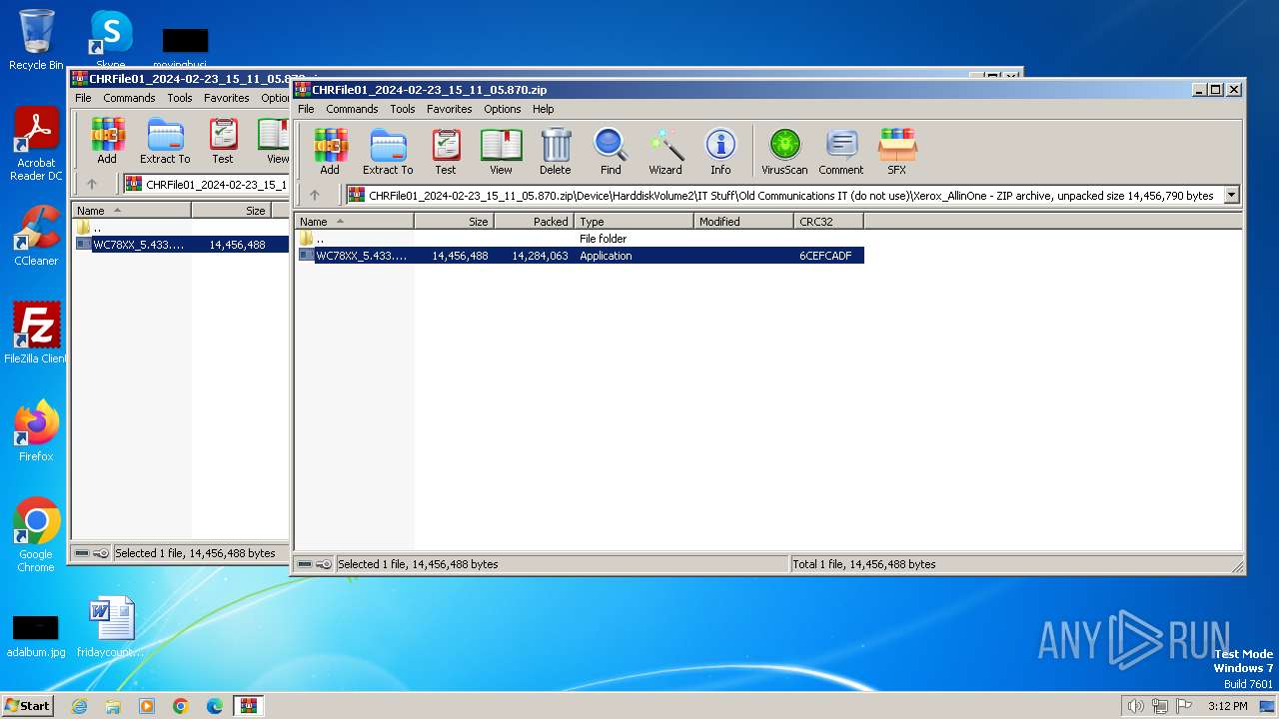Open Commands menu in back WinRAR window

tap(129, 98)
